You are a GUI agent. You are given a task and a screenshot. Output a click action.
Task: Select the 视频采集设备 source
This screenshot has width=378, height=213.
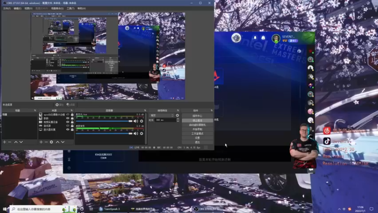[x=51, y=122]
